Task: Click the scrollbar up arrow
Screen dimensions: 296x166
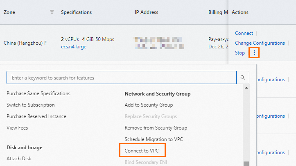Action: (x=246, y=88)
